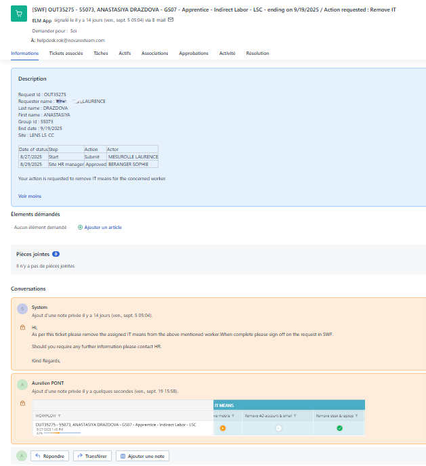Click the Submit action cell

click(x=95, y=157)
